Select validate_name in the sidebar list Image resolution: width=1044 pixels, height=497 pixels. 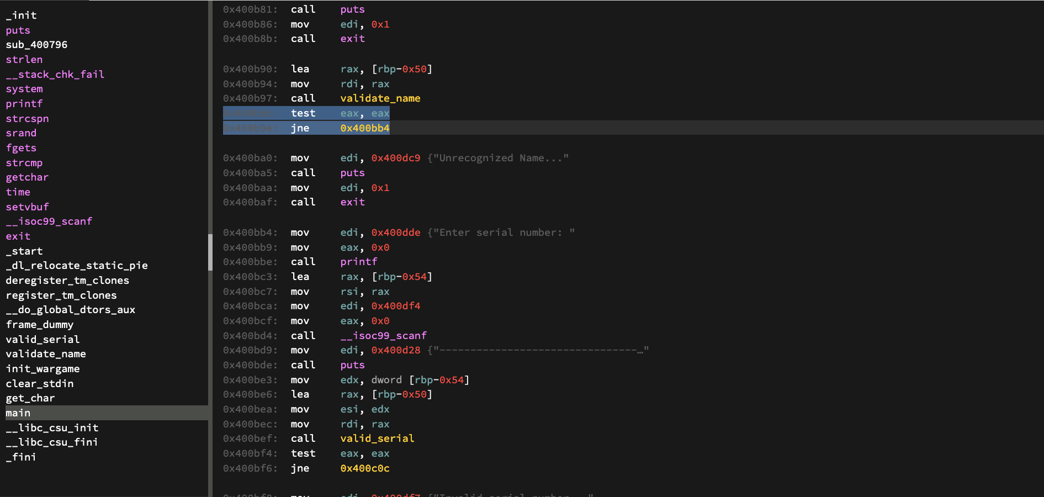click(x=46, y=354)
